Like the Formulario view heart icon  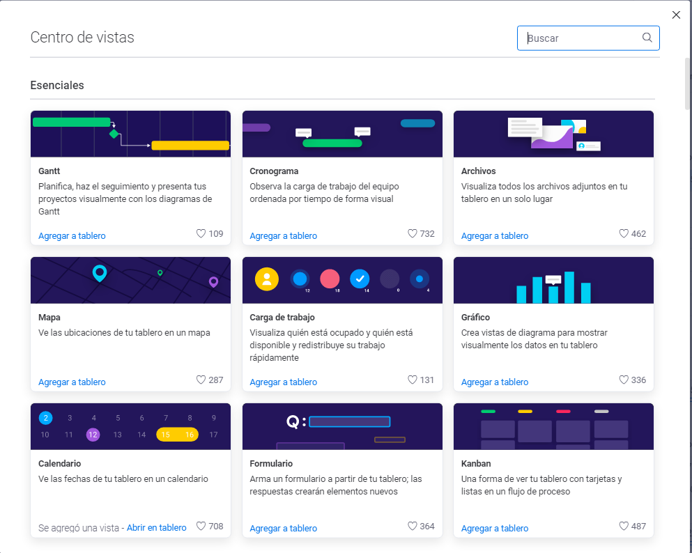(413, 527)
